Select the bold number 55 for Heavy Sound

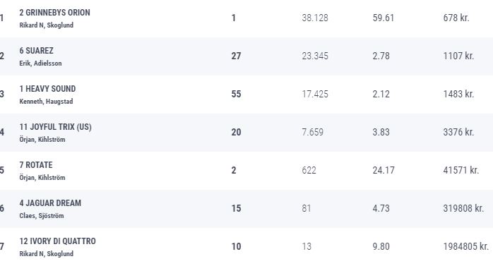click(236, 95)
